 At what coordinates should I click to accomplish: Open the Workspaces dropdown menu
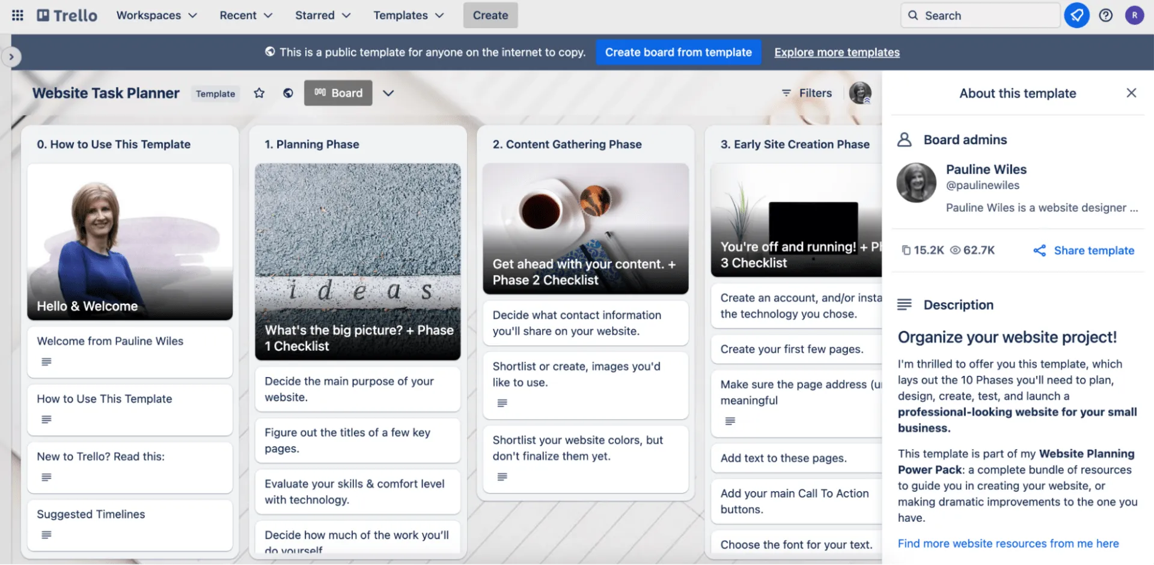156,16
